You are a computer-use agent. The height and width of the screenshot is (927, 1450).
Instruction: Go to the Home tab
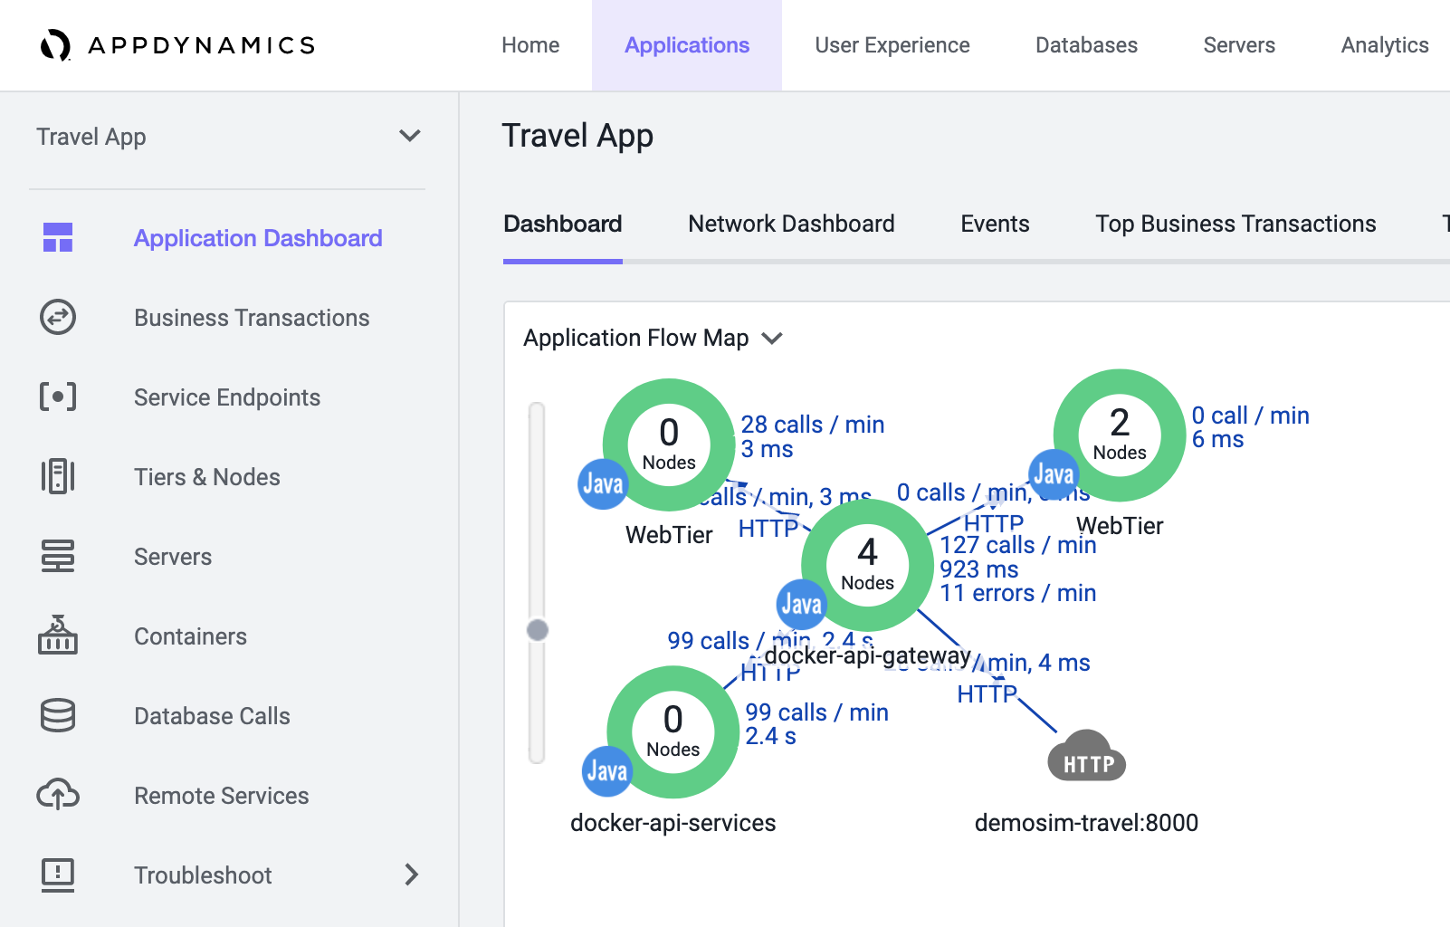point(530,45)
